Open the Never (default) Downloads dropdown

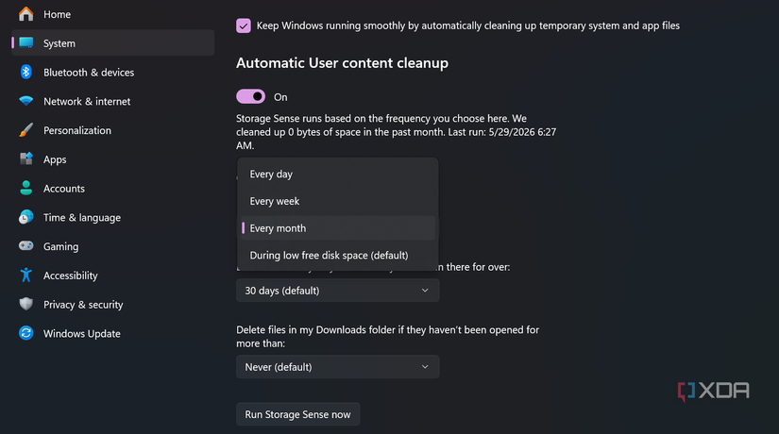click(338, 367)
